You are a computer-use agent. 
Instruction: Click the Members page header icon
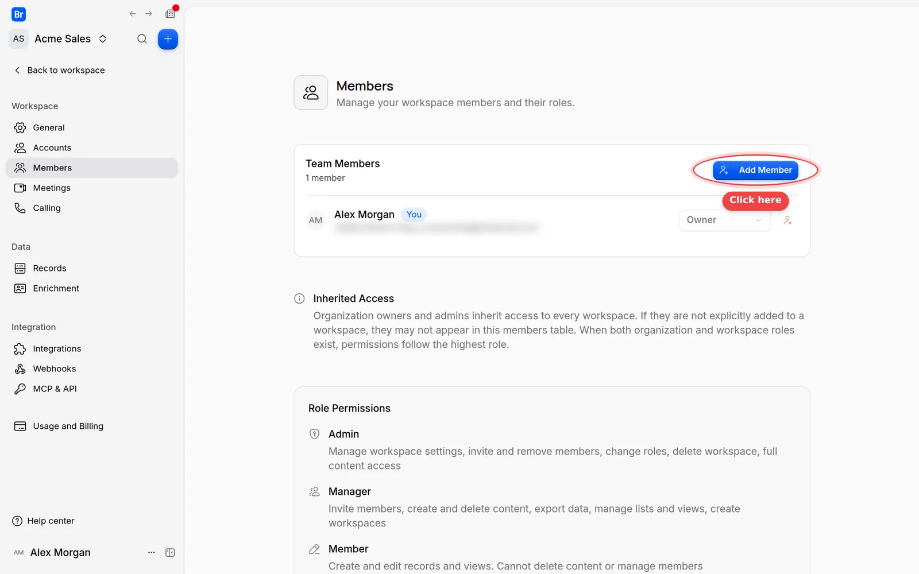coord(311,92)
